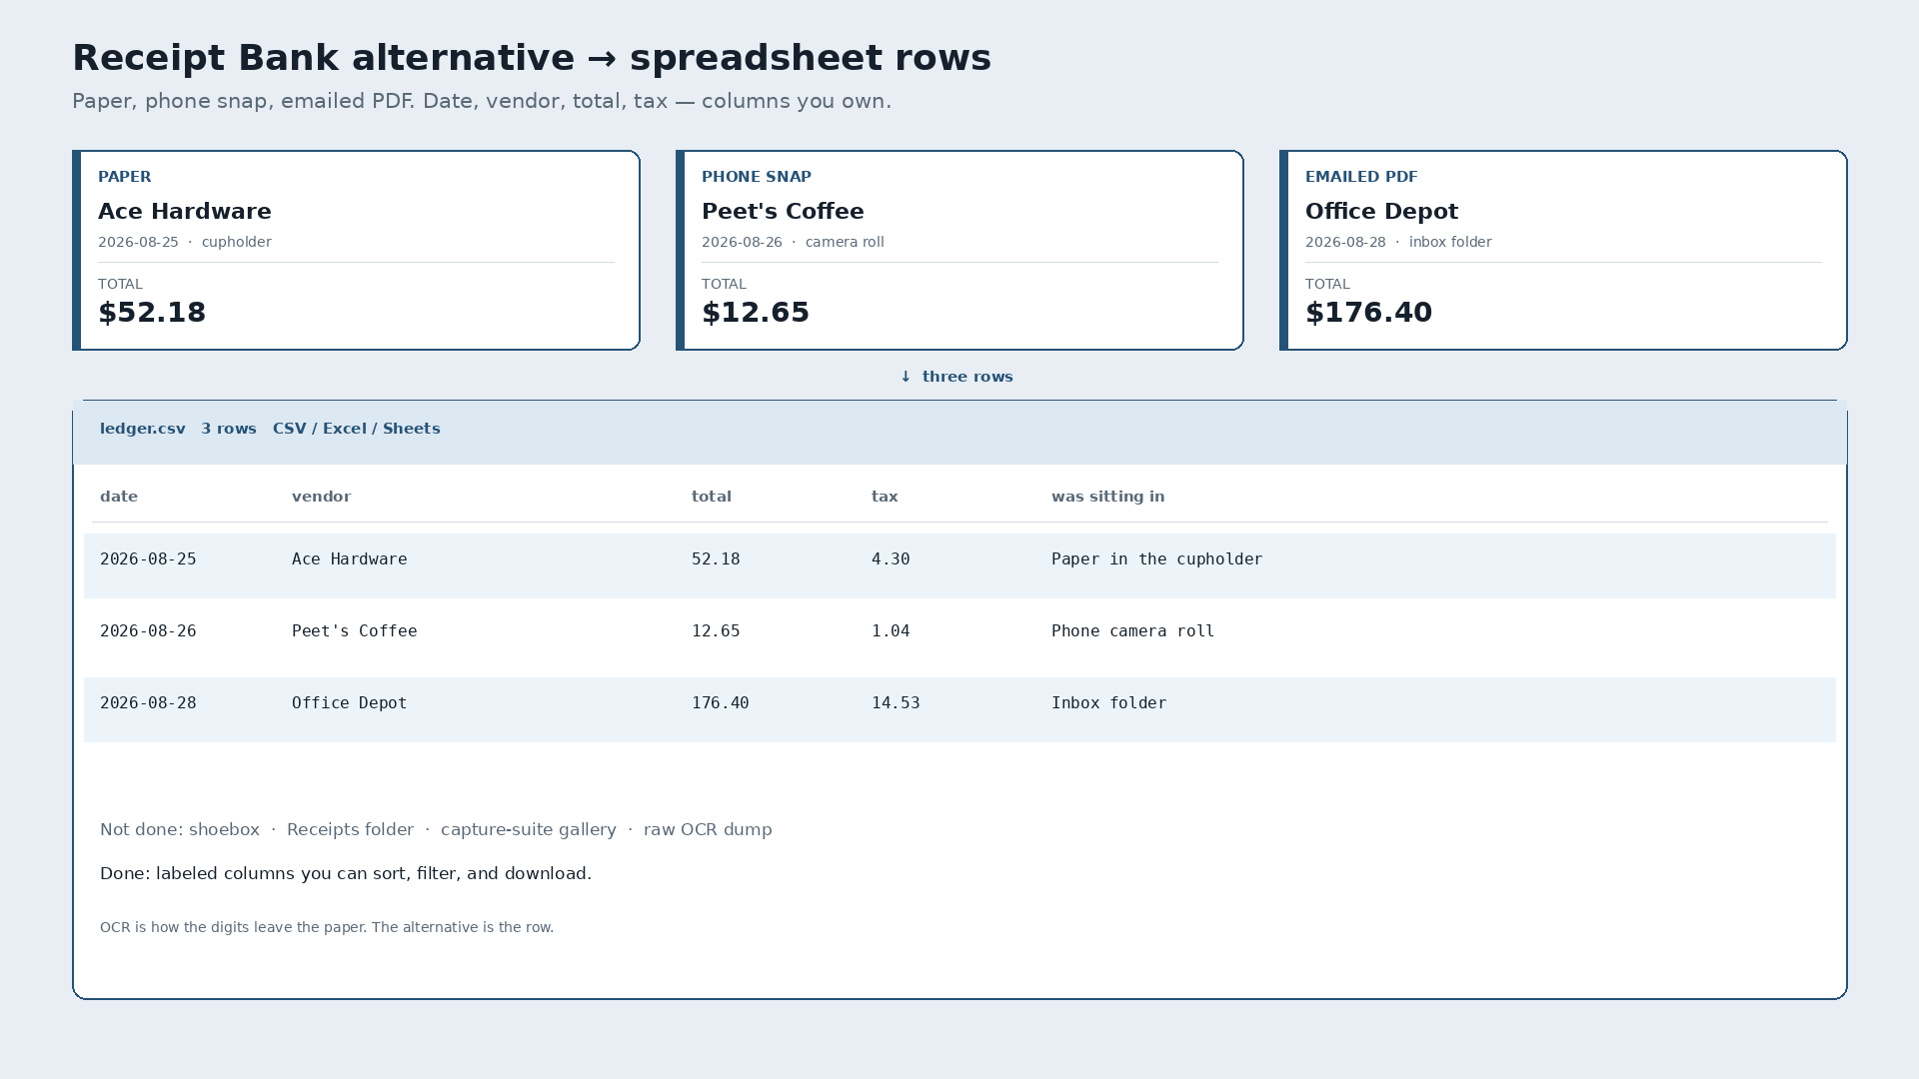The image size is (1919, 1079).
Task: Click the '3 rows' label
Action: pos(229,429)
